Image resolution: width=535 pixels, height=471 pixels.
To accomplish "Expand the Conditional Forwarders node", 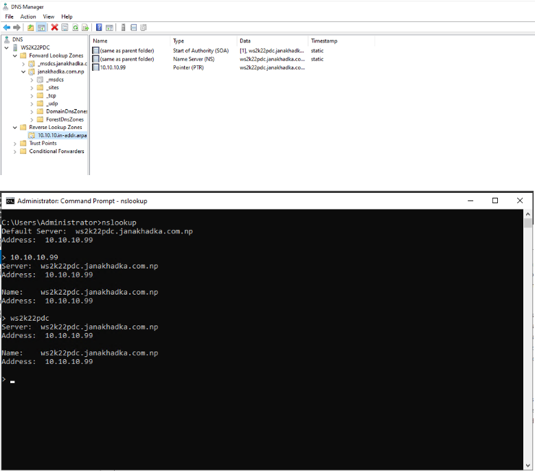I will 15,152.
